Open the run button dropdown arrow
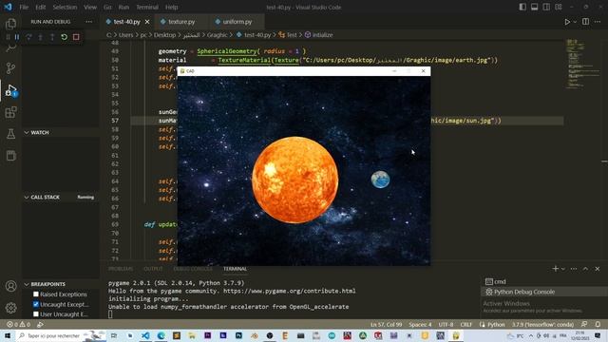This screenshot has width=608, height=342. pyautogui.click(x=575, y=22)
